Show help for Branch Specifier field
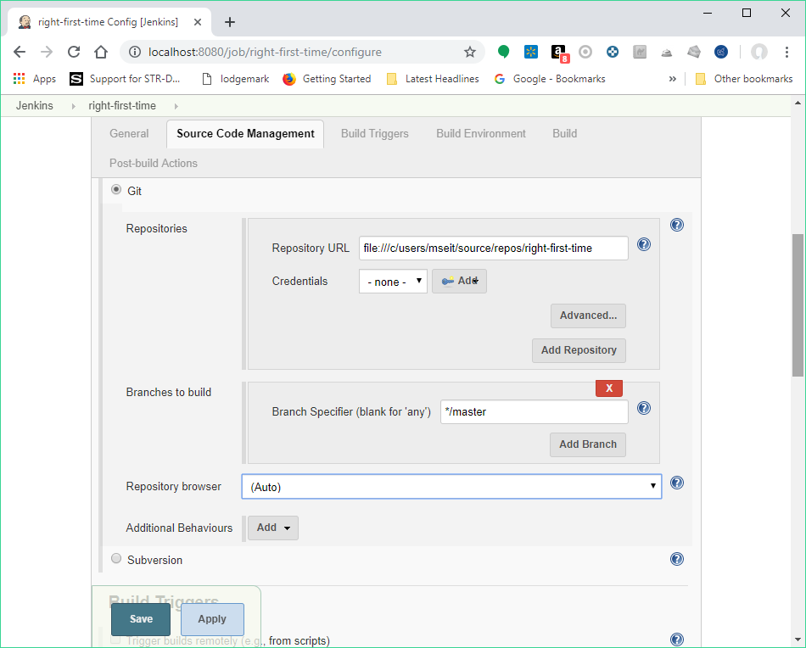 [644, 408]
